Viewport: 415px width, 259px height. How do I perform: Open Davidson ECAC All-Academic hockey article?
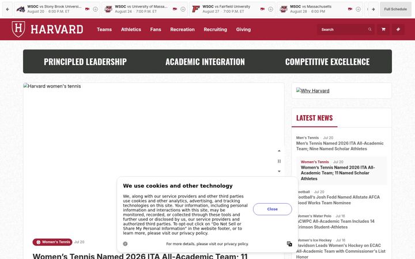[x=341, y=251]
